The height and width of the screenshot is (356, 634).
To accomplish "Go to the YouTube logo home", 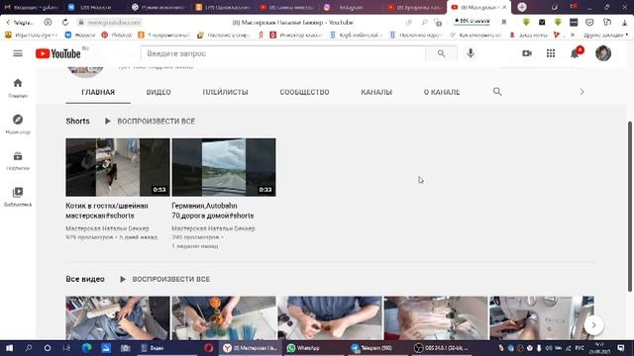I will [57, 53].
